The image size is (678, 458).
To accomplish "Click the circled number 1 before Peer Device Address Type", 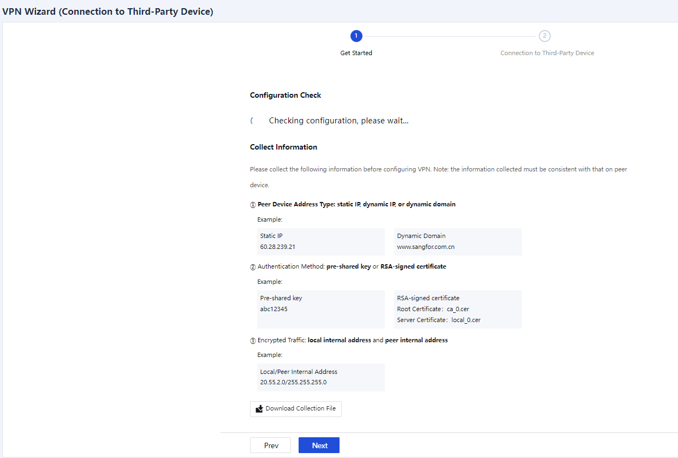I will coord(253,205).
